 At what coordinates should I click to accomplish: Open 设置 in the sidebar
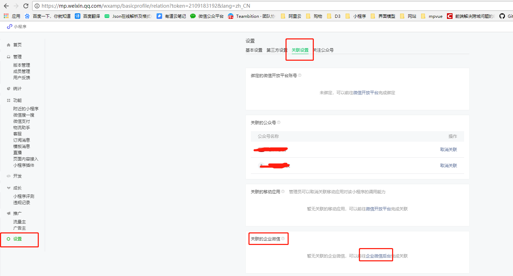17,239
